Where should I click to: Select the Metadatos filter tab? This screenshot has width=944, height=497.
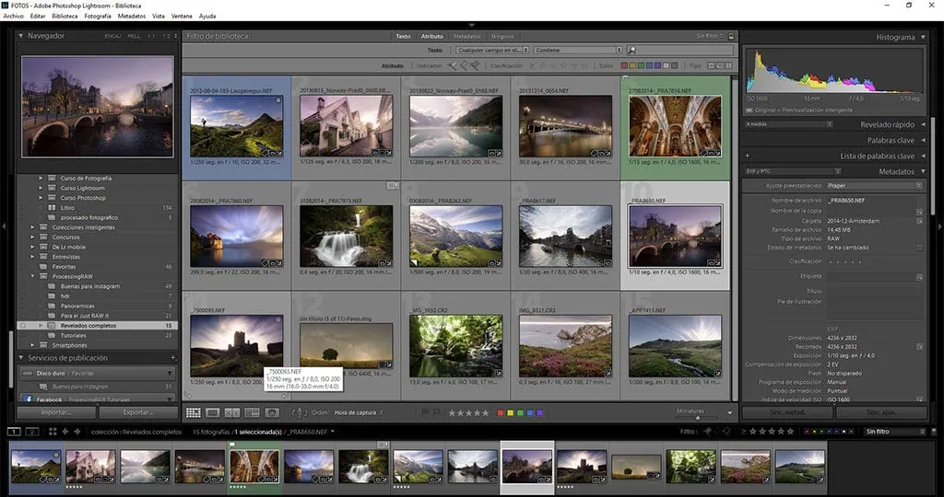point(466,37)
